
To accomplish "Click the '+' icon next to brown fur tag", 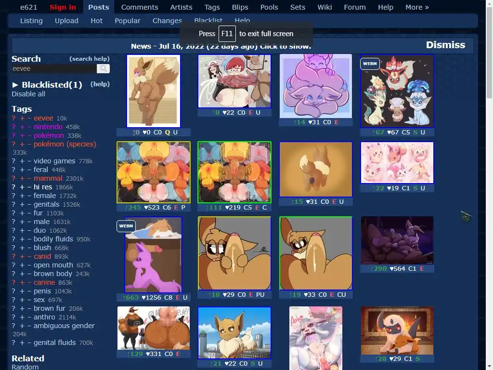I will [22, 309].
